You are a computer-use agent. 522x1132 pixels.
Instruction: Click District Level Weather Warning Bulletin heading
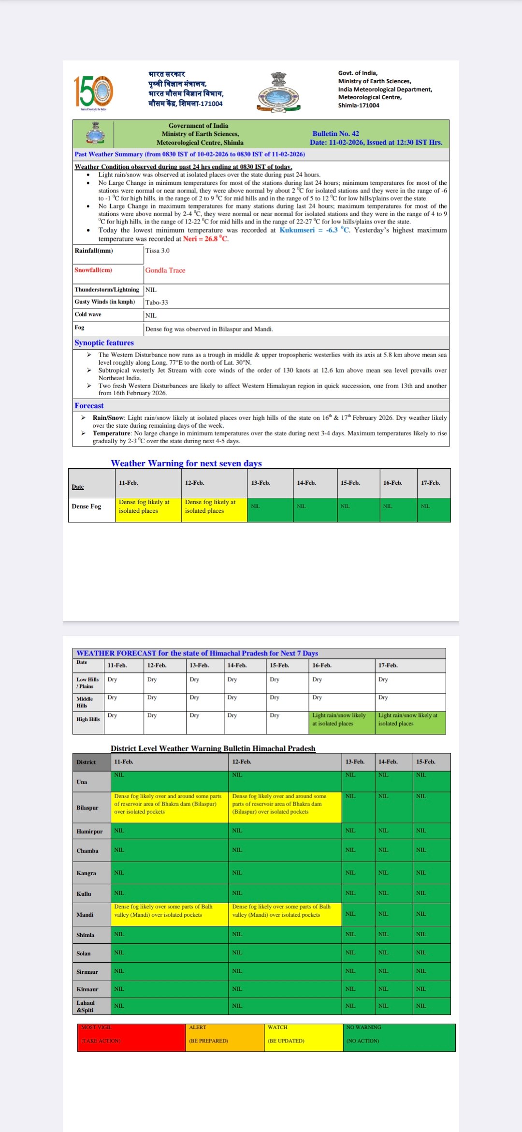pyautogui.click(x=213, y=748)
